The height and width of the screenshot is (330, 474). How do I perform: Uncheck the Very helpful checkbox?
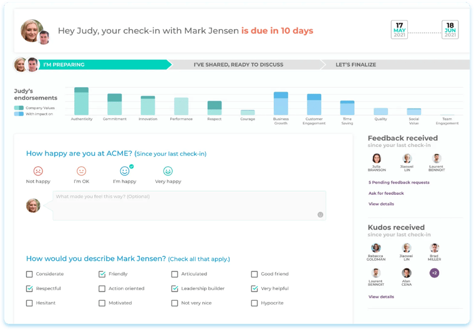pos(254,289)
